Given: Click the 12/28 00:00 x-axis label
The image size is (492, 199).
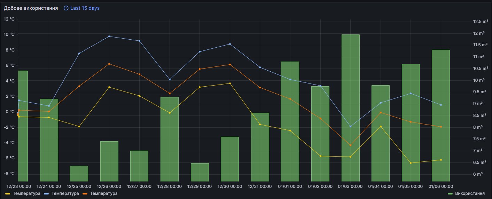Looking at the screenshot, I should tap(169, 186).
